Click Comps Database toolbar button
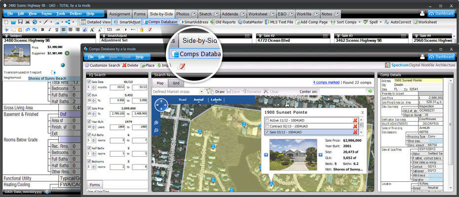The image size is (459, 197). pyautogui.click(x=160, y=22)
